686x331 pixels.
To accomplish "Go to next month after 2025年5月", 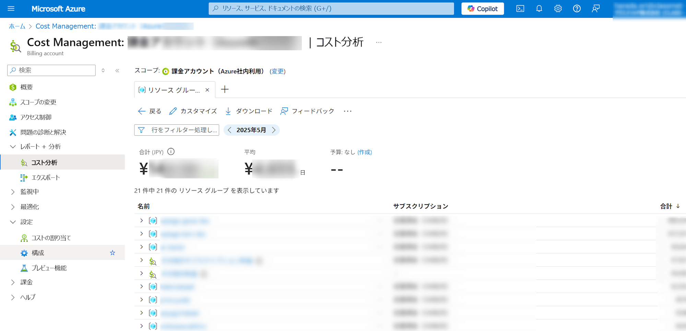I will click(274, 130).
